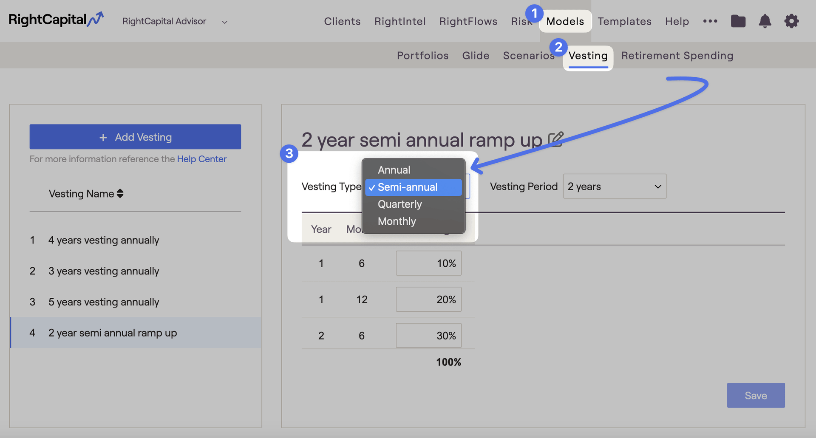Image resolution: width=816 pixels, height=438 pixels.
Task: Edit the 20% vesting percentage field
Action: pos(428,299)
